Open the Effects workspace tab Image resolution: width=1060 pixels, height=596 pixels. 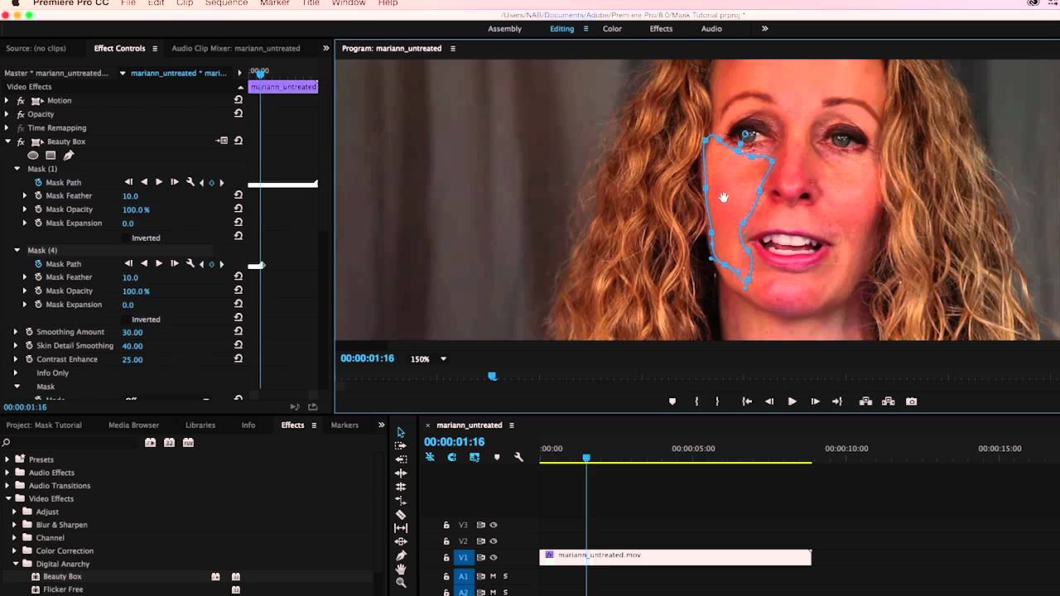(x=661, y=29)
